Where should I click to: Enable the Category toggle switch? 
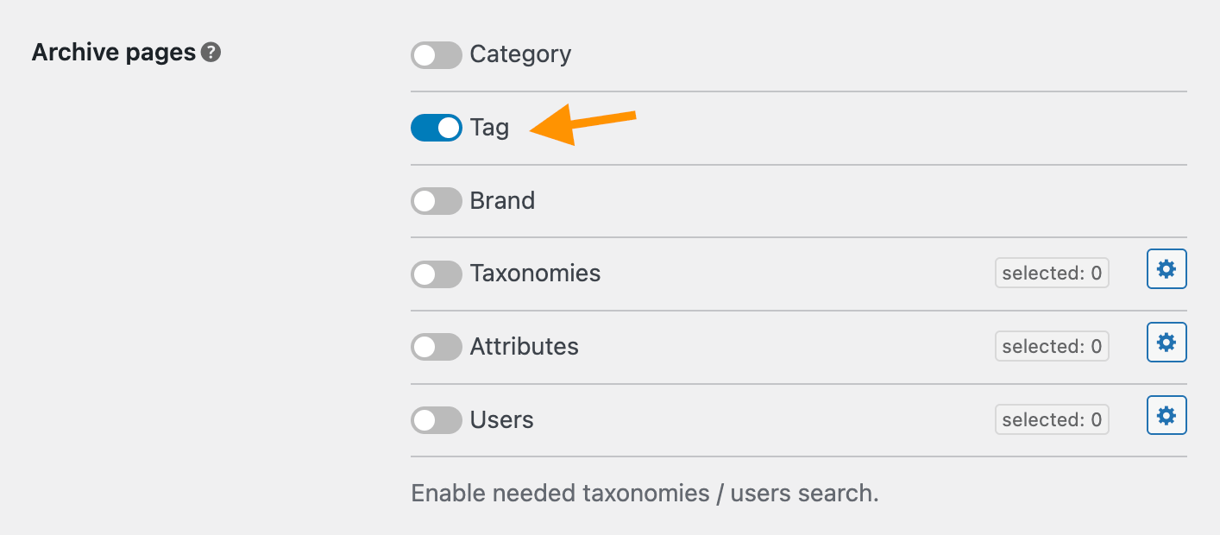click(437, 55)
